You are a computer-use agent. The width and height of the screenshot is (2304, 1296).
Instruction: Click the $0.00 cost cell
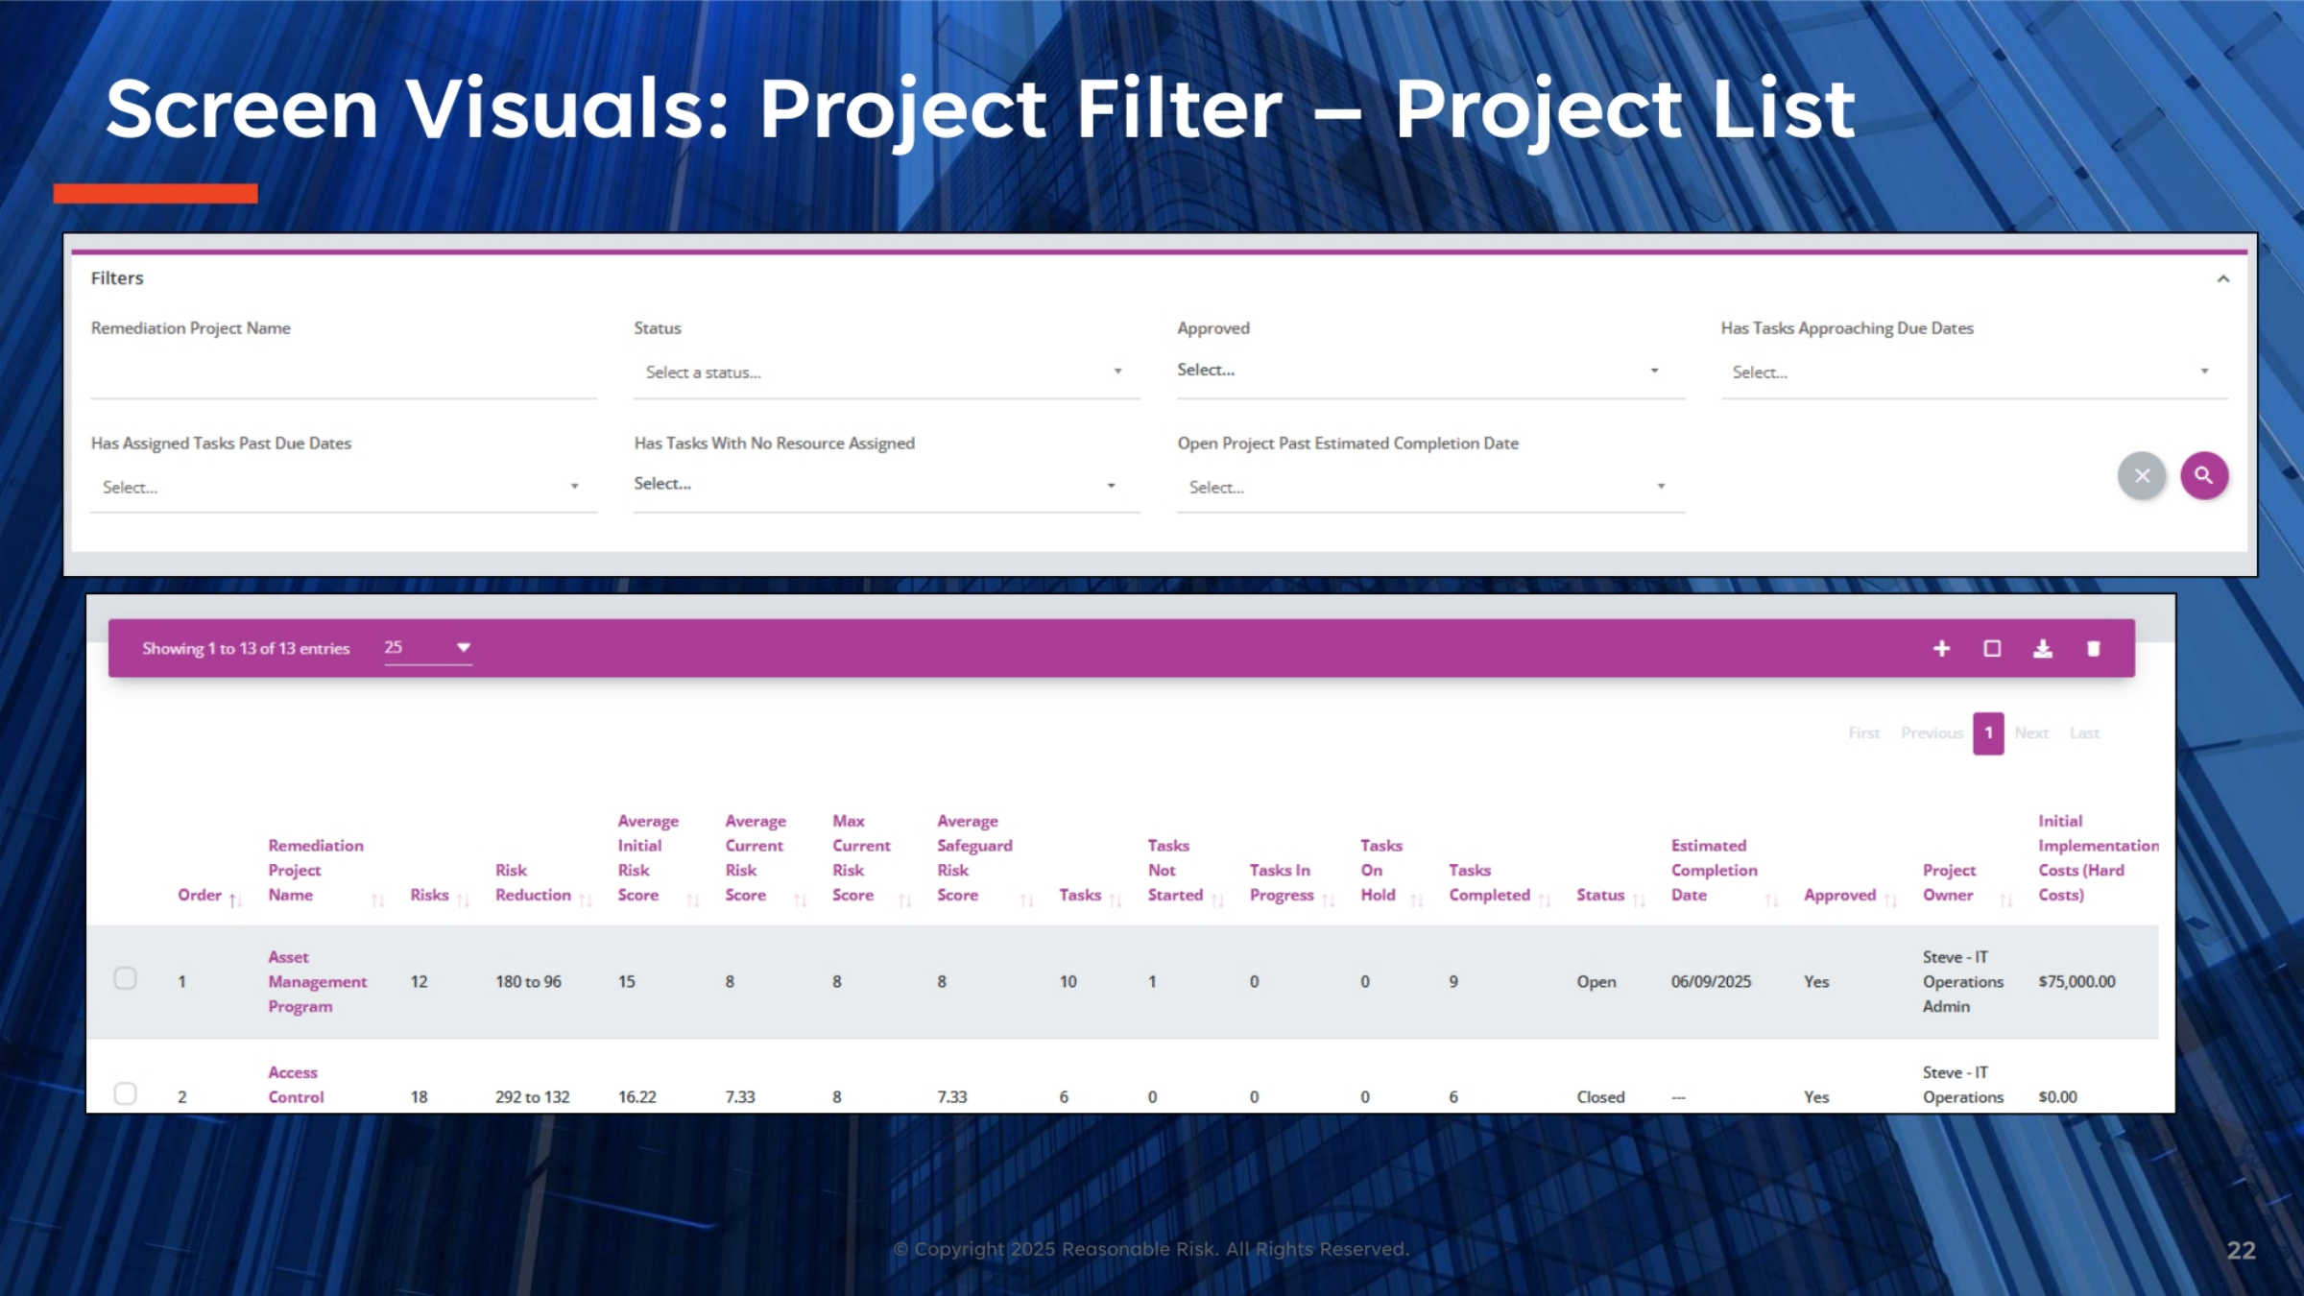2057,1097
